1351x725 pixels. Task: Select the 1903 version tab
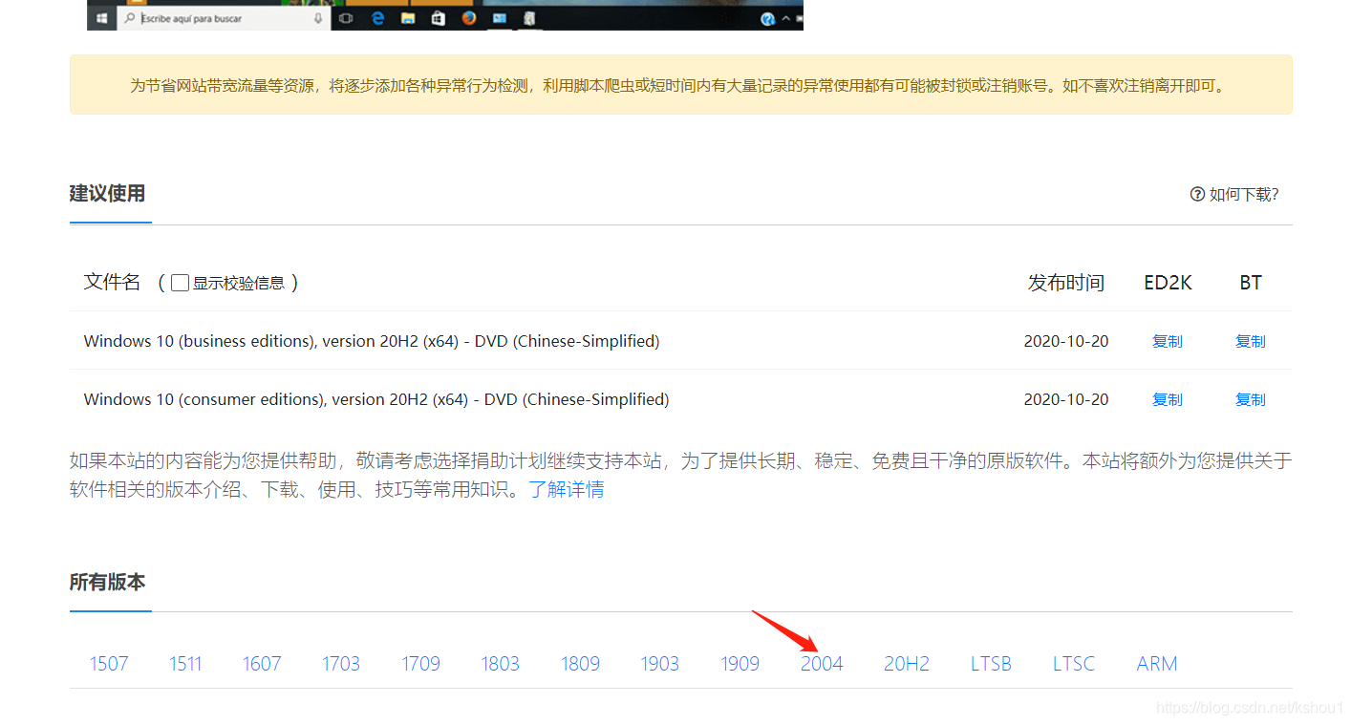point(659,664)
